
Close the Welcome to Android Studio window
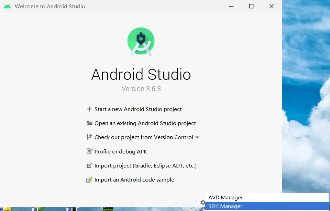(272, 6)
